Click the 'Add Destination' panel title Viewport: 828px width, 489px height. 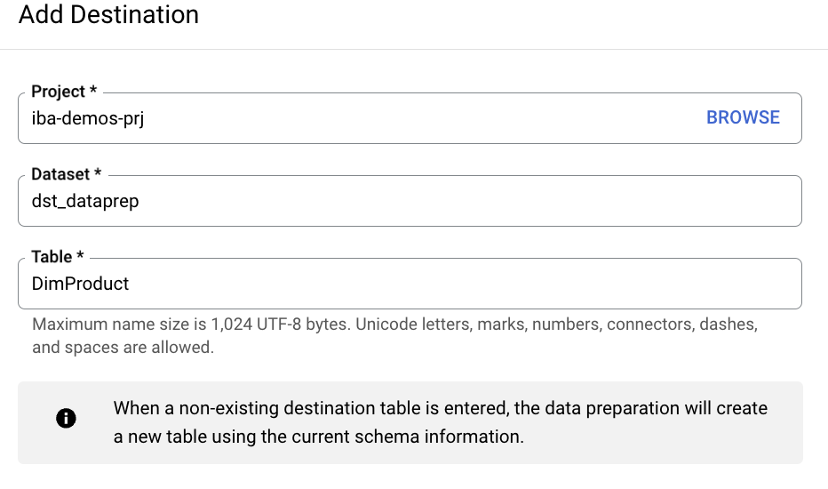click(108, 15)
